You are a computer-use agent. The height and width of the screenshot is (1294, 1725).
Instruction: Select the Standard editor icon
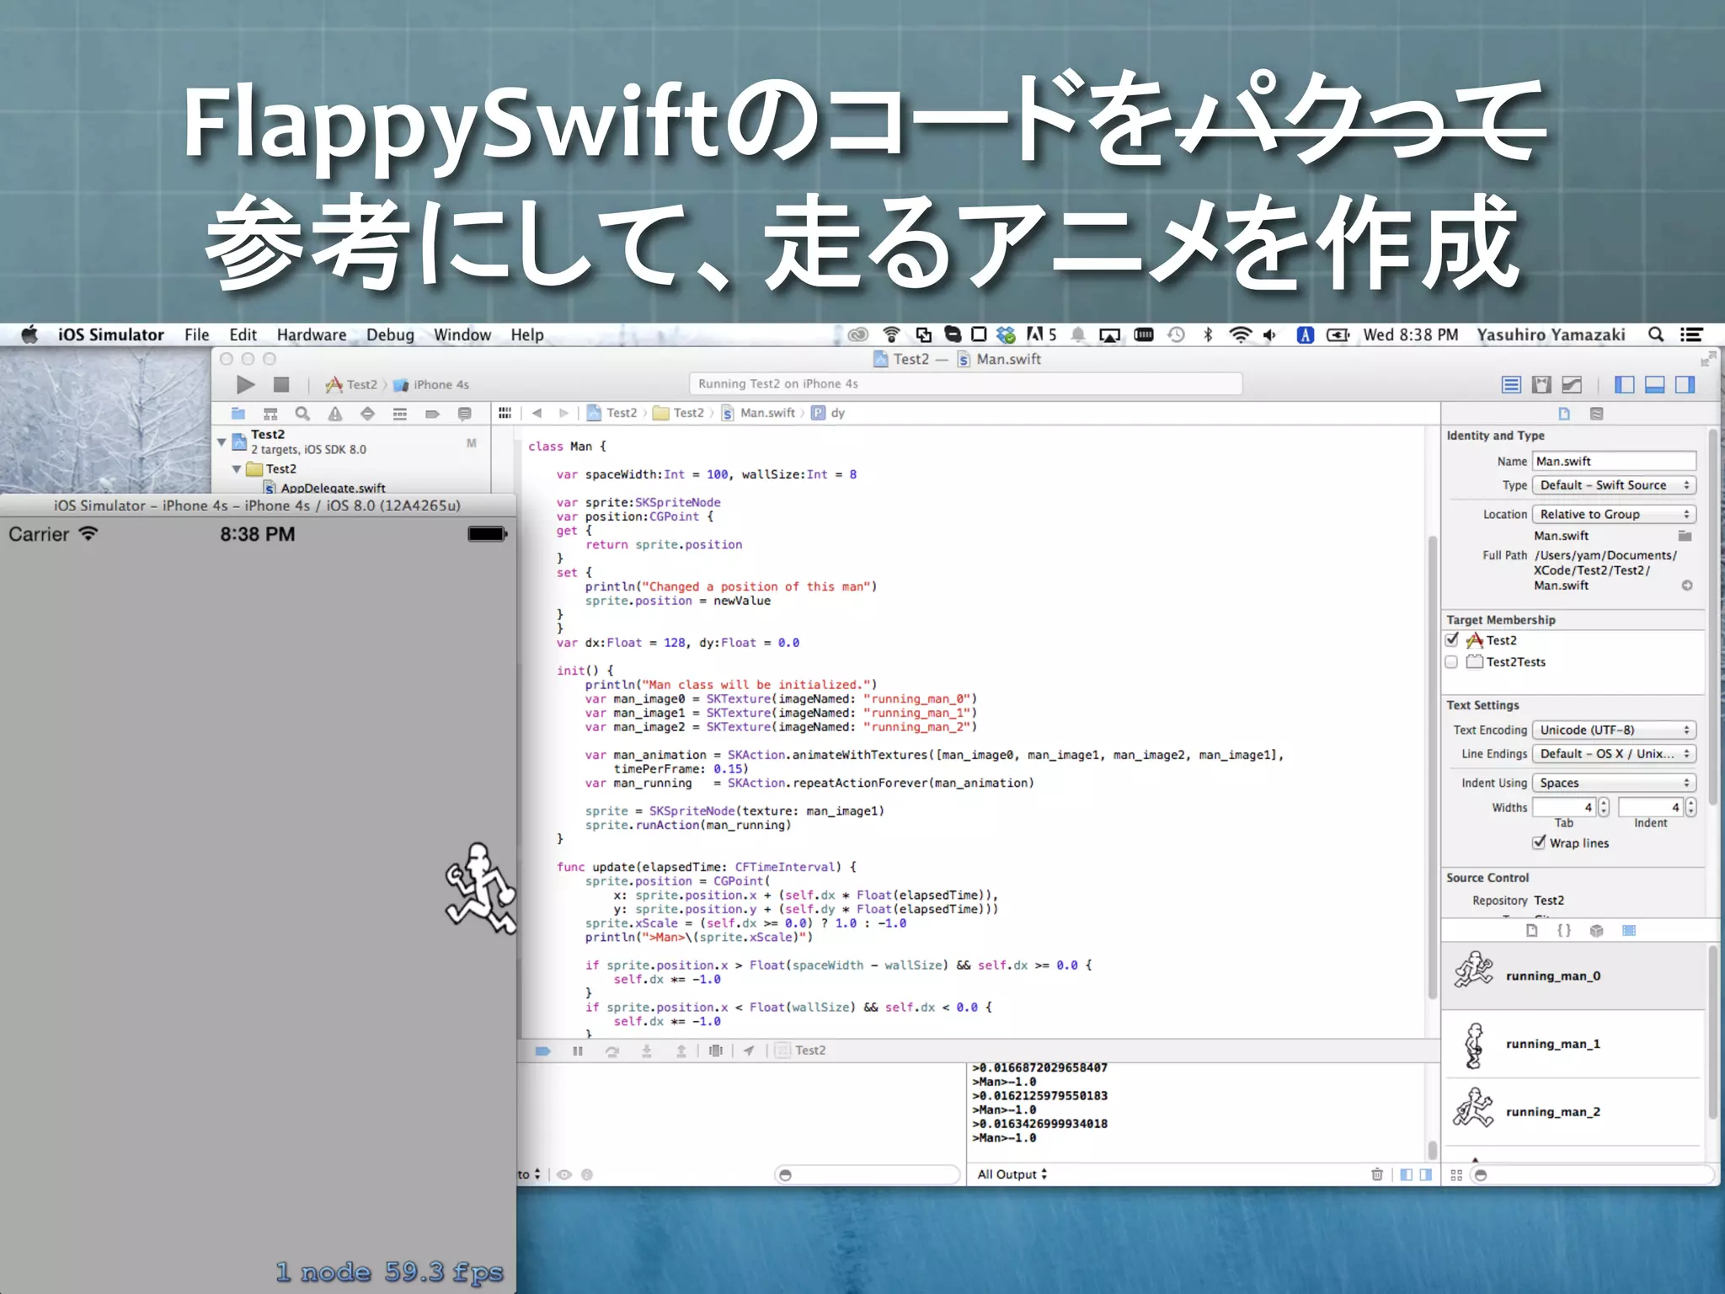point(1511,385)
